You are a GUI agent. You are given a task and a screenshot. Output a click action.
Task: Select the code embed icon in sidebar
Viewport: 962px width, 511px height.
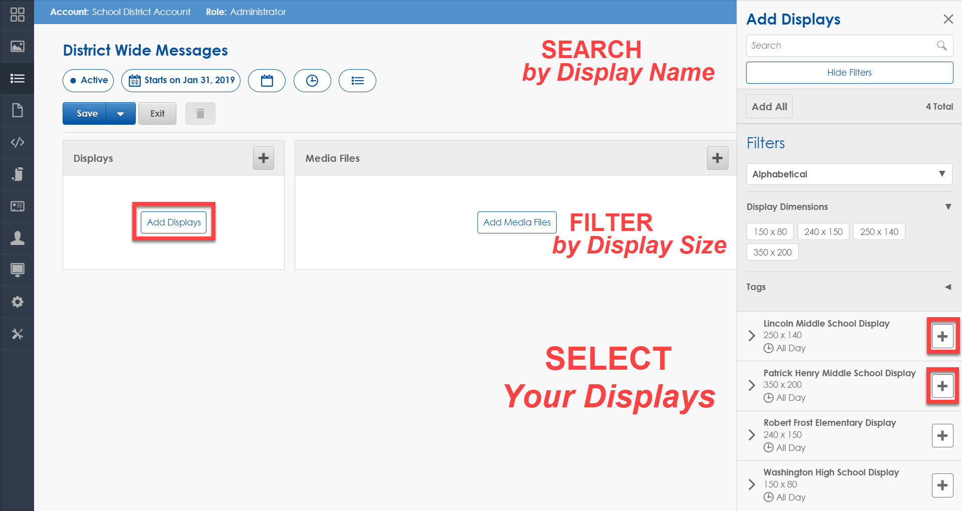(18, 142)
